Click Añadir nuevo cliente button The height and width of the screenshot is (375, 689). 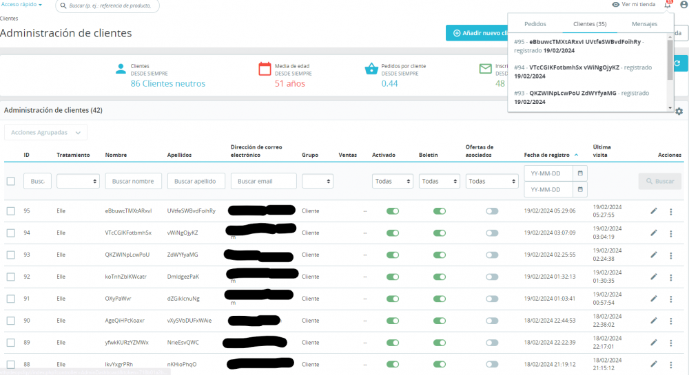(x=477, y=33)
